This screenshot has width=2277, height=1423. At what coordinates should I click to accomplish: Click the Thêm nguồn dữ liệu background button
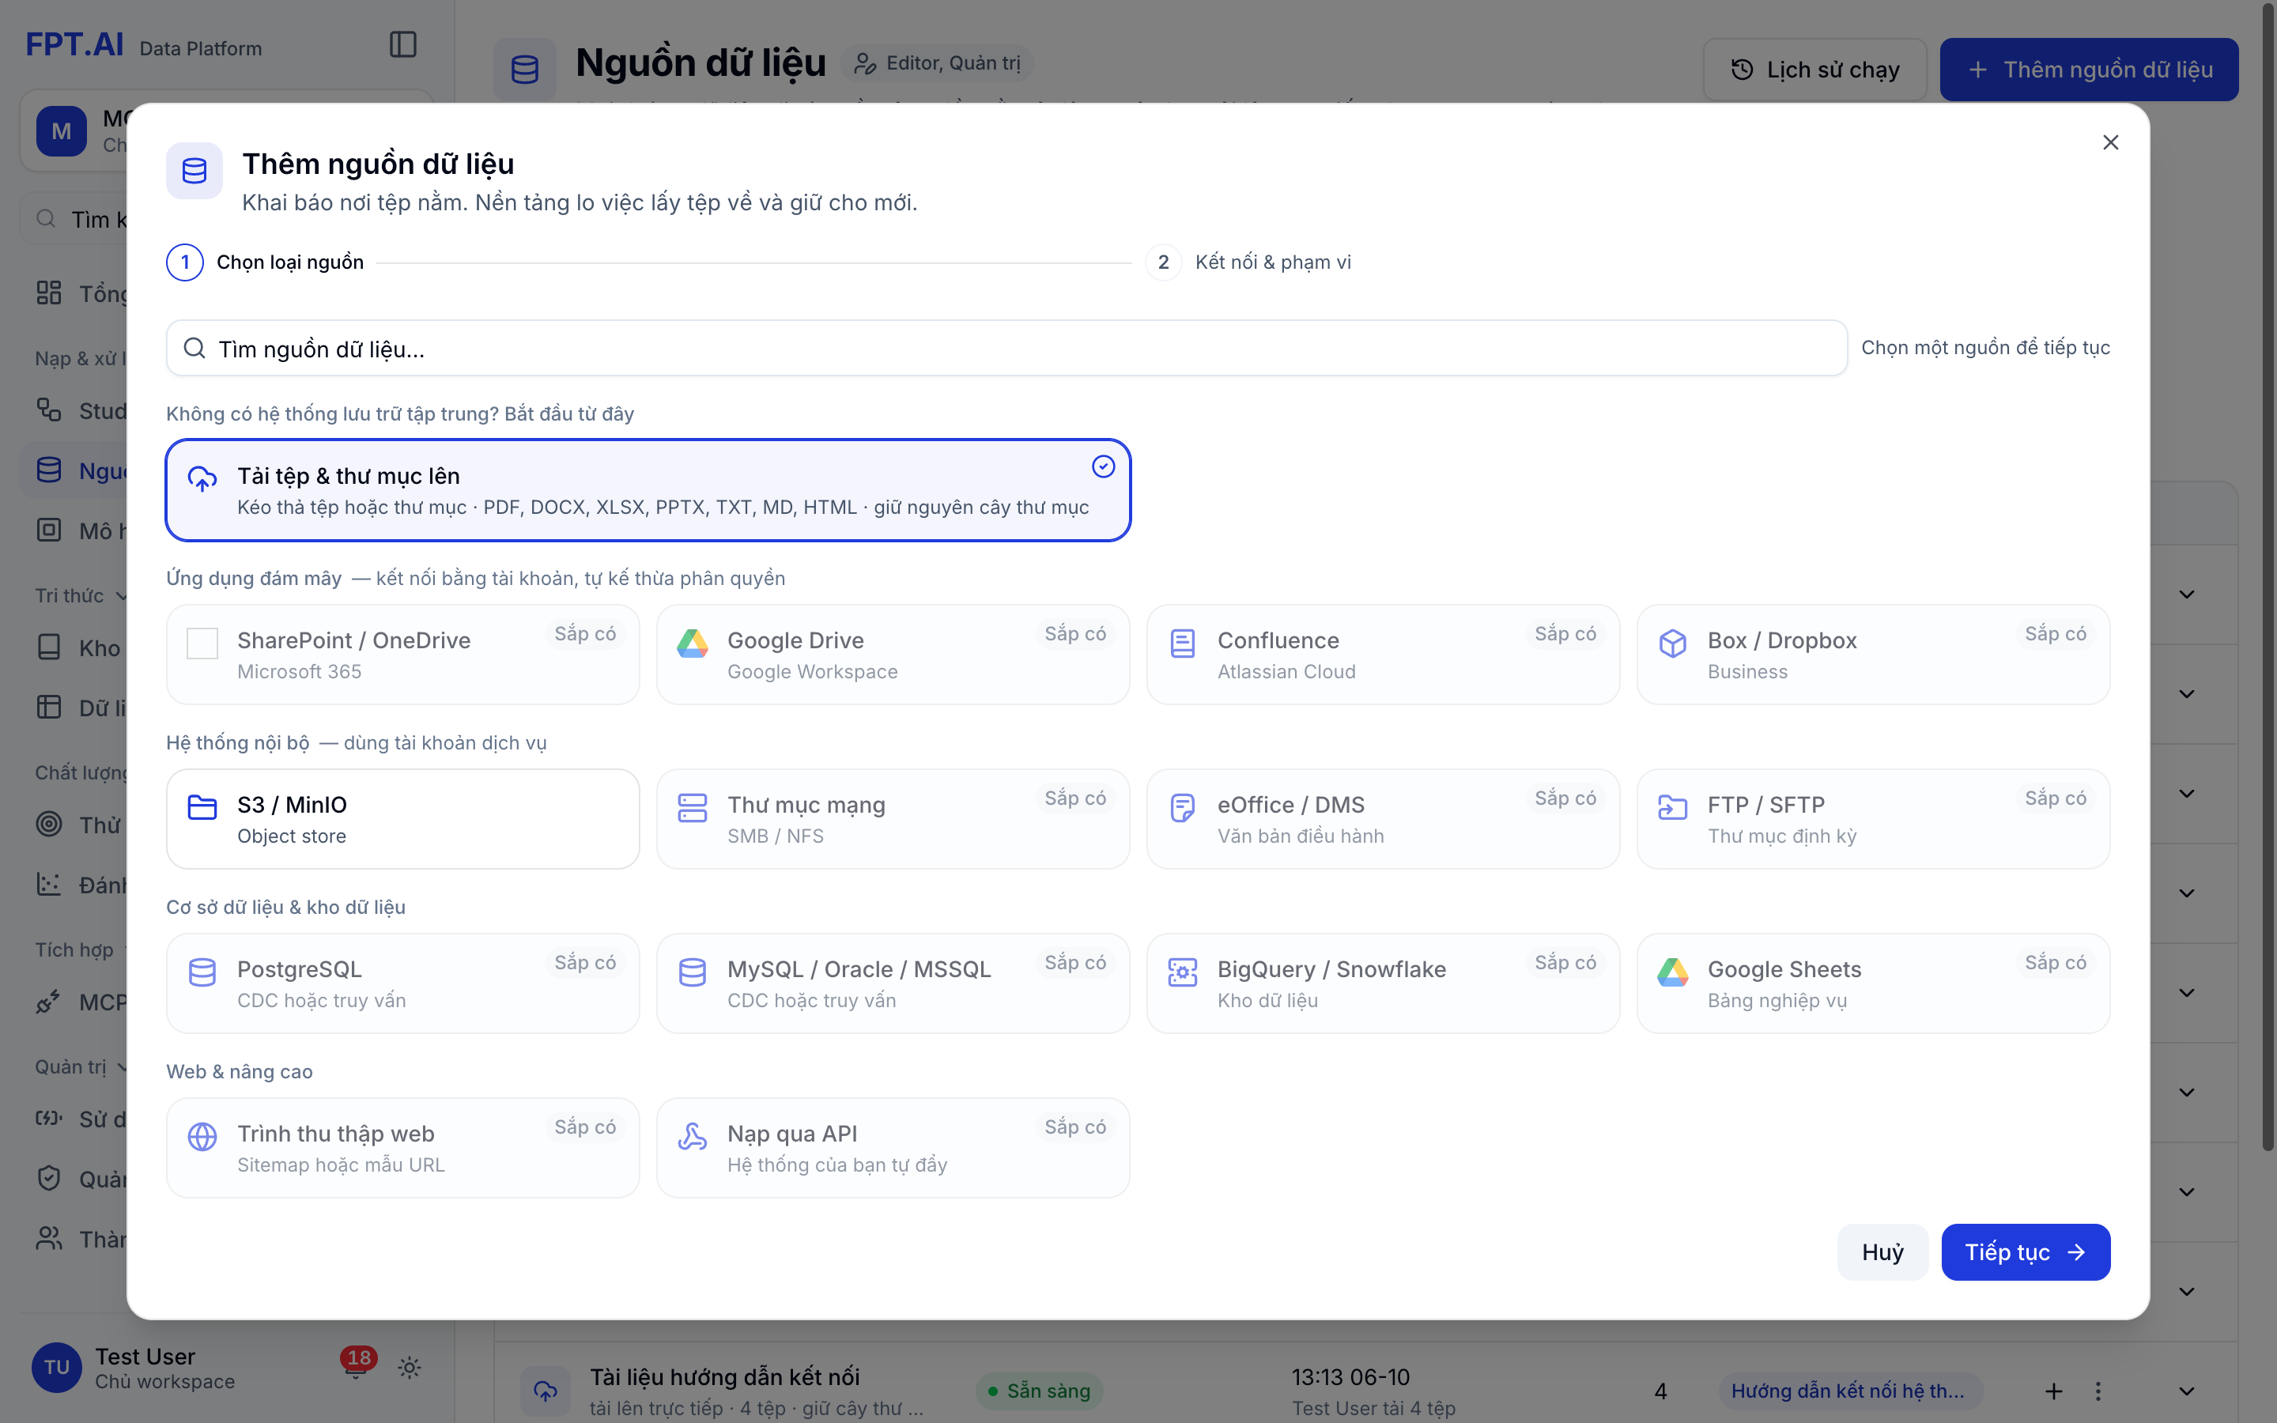pos(2089,70)
